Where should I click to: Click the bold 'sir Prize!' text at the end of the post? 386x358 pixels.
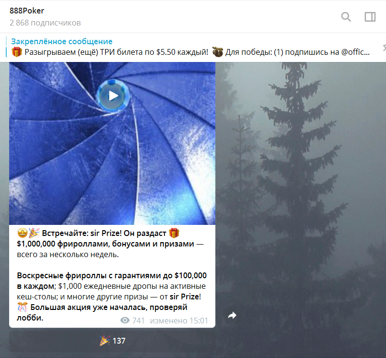186,297
